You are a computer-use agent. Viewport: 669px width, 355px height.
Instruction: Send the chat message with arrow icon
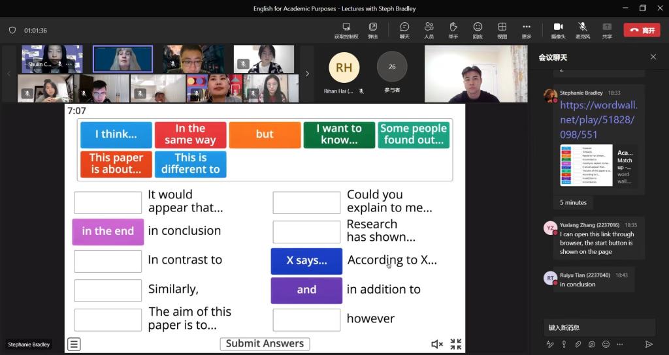[x=649, y=344]
